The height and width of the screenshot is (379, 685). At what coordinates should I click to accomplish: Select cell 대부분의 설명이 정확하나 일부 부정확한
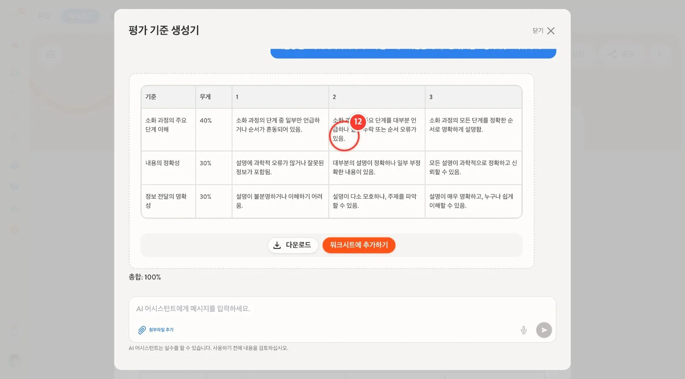coord(377,167)
